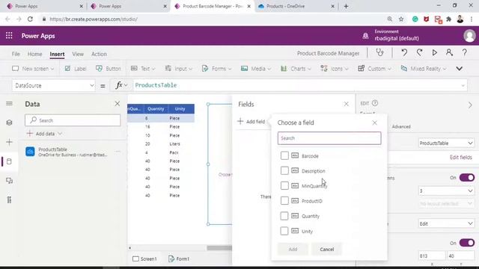Select Screen1 in the breadcrumb

[x=144, y=259]
